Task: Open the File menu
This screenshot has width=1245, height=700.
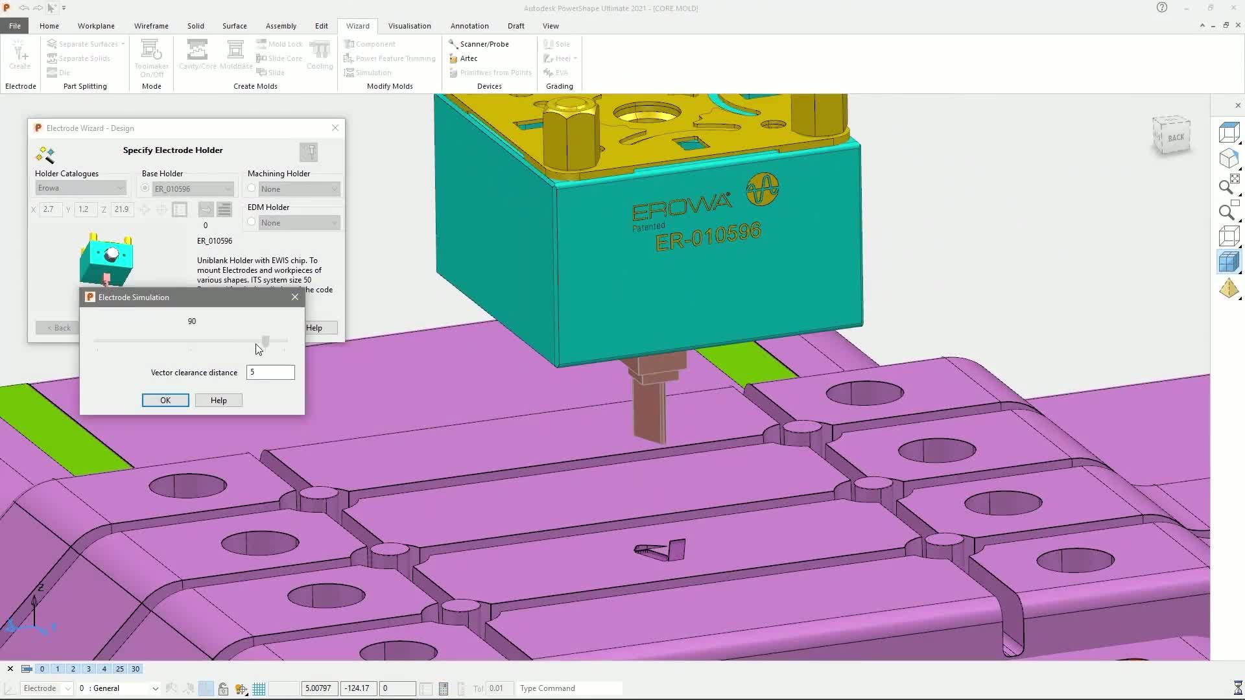Action: (x=14, y=26)
